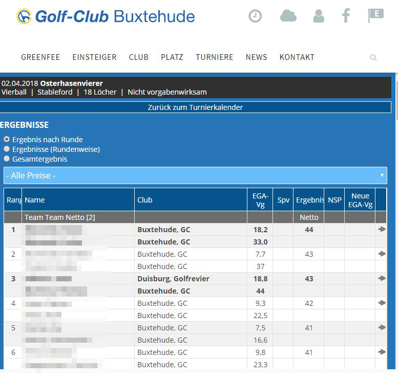This screenshot has width=398, height=380.
Task: Open the Facebook icon link
Action: 346,16
